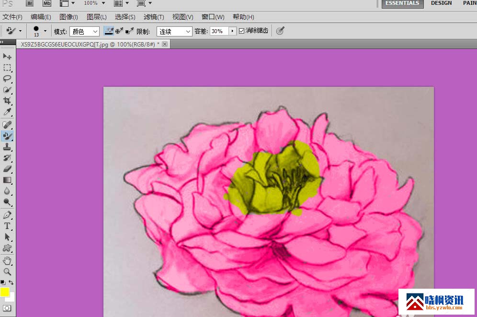This screenshot has height=317, width=477.
Task: Open the tool preset picker arrow
Action: click(x=21, y=31)
